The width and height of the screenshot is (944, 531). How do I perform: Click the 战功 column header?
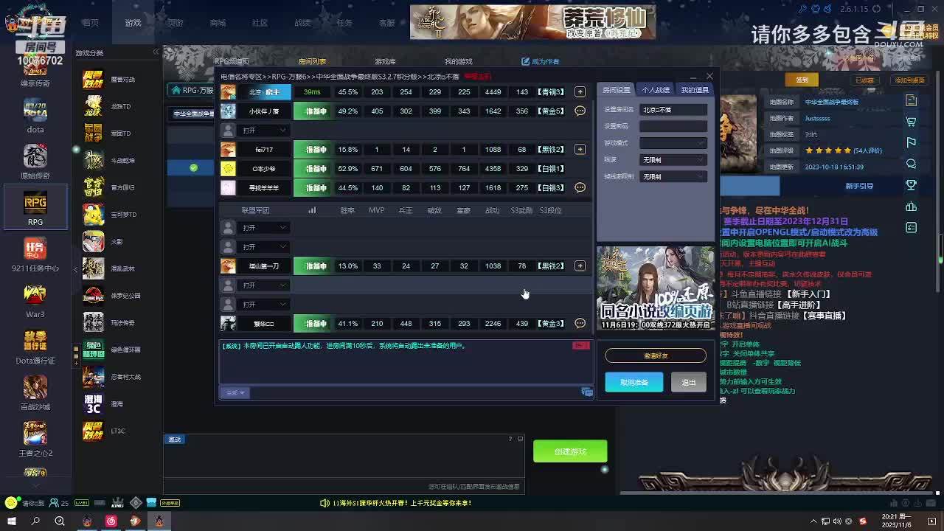point(493,210)
